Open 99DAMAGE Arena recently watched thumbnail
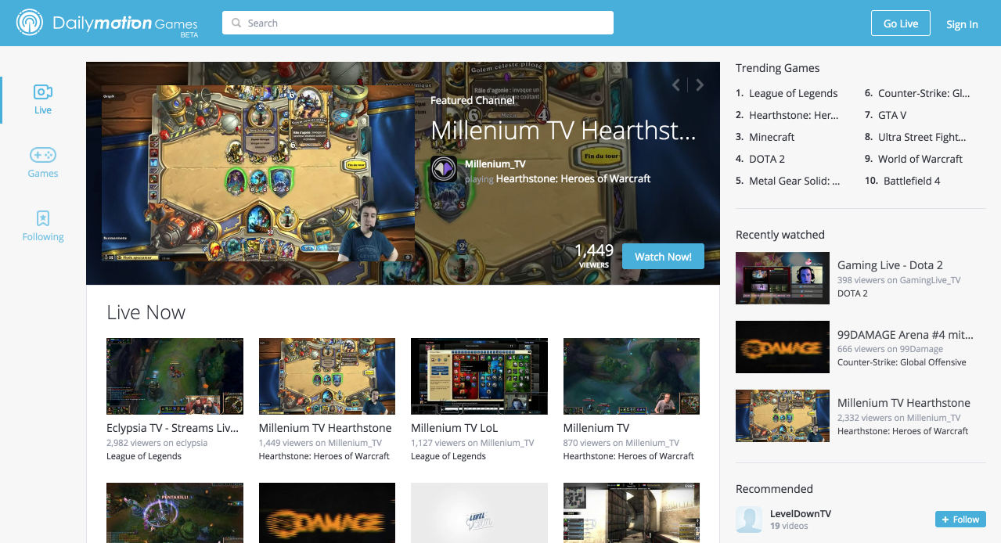This screenshot has height=543, width=1001. [x=783, y=347]
